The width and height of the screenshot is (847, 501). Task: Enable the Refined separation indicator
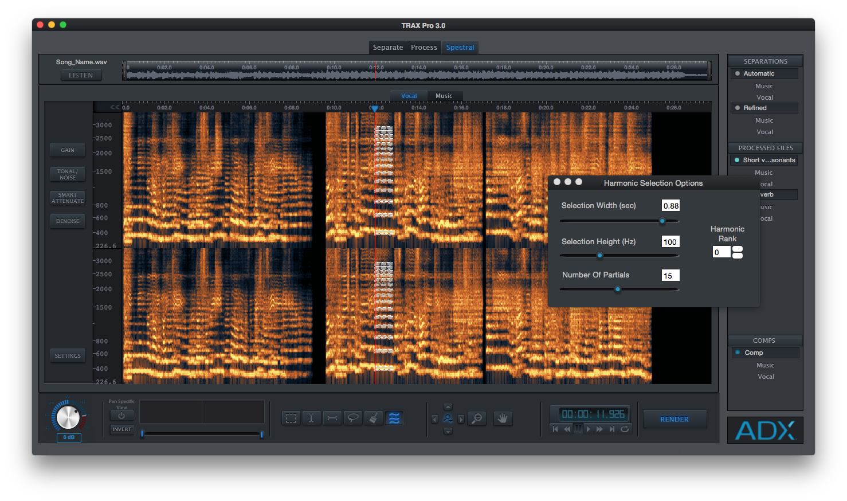click(x=738, y=108)
